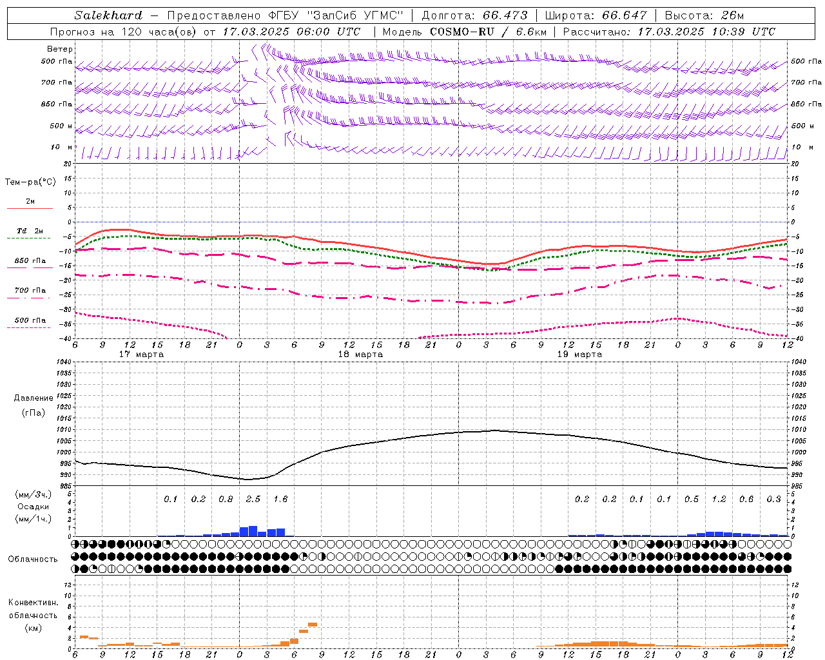Select the provider text ФГБУ "ЗапСиб УГМС"
Image resolution: width=825 pixels, height=660 pixels.
click(335, 15)
